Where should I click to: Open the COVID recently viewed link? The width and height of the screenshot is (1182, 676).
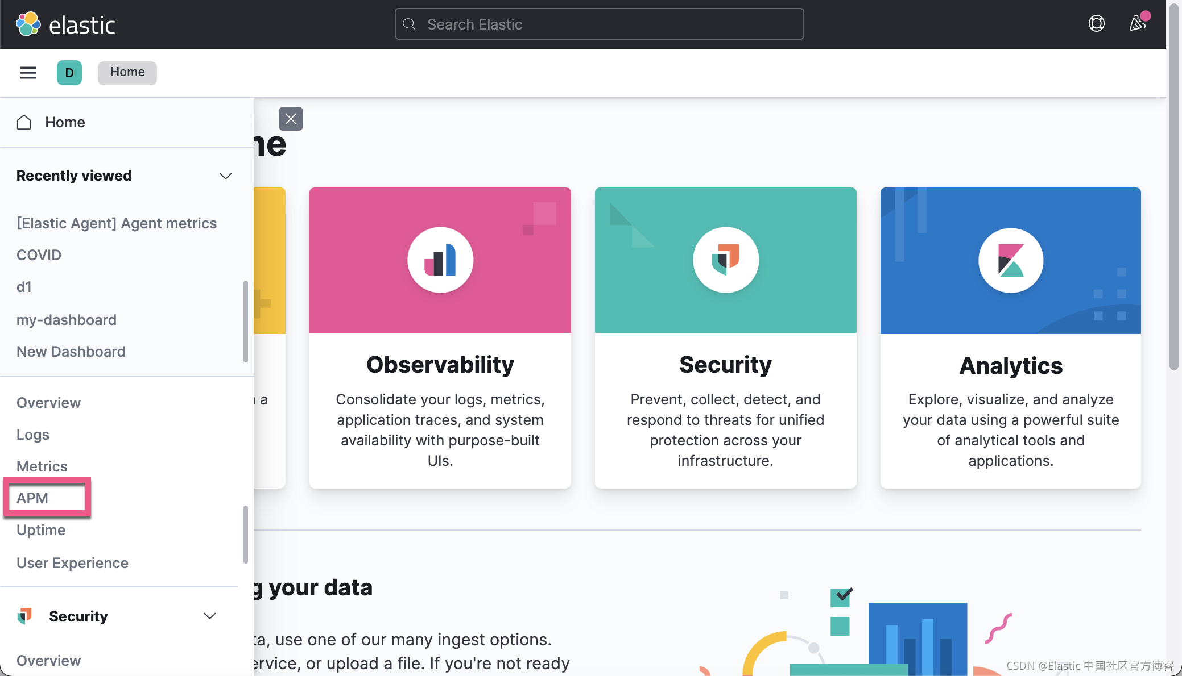[39, 255]
